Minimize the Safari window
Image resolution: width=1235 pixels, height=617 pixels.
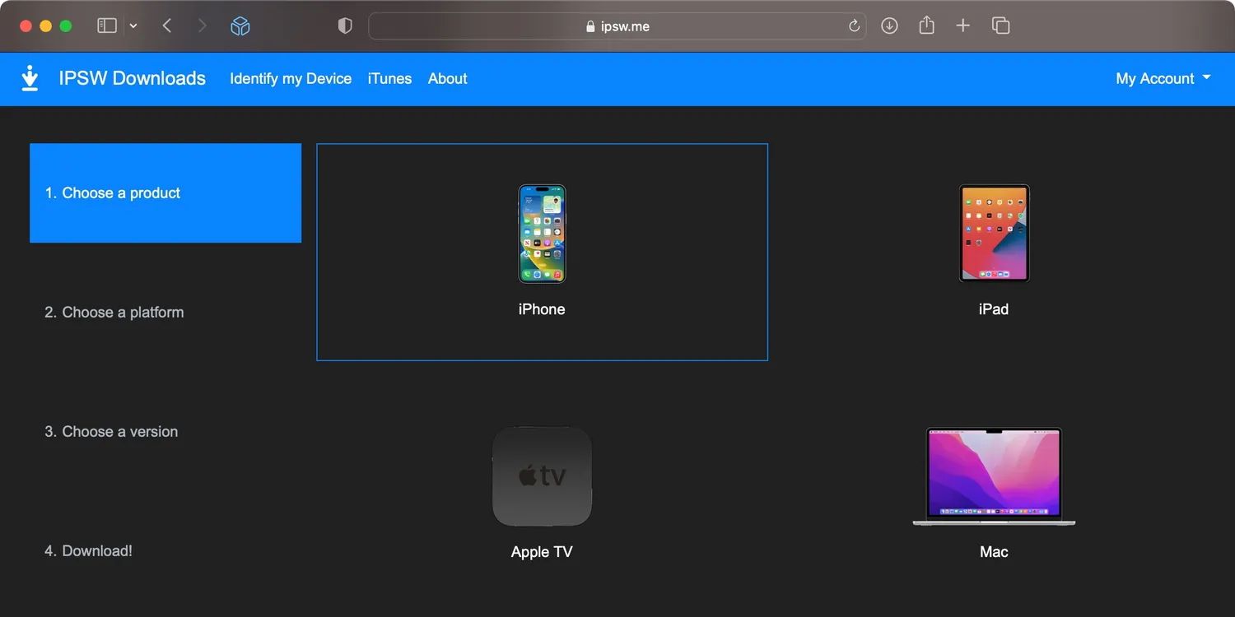(x=45, y=26)
